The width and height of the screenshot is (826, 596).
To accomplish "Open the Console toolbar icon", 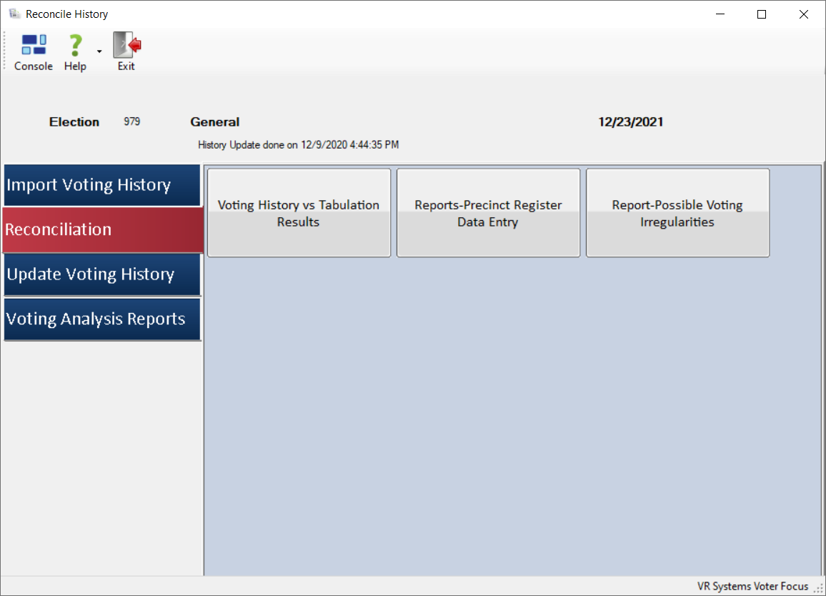I will [33, 51].
